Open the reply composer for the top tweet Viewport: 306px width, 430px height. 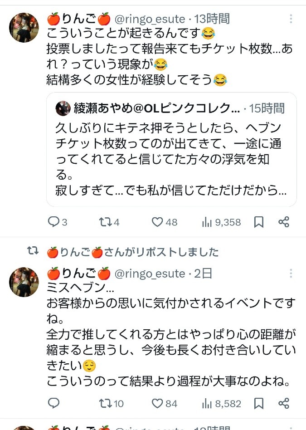pos(54,222)
